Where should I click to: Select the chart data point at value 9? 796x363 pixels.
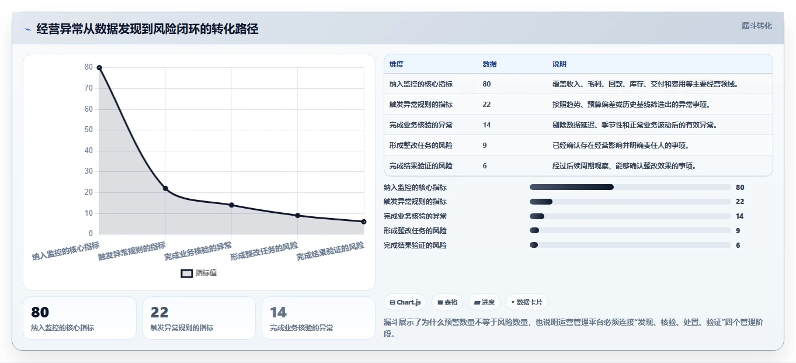(x=298, y=216)
